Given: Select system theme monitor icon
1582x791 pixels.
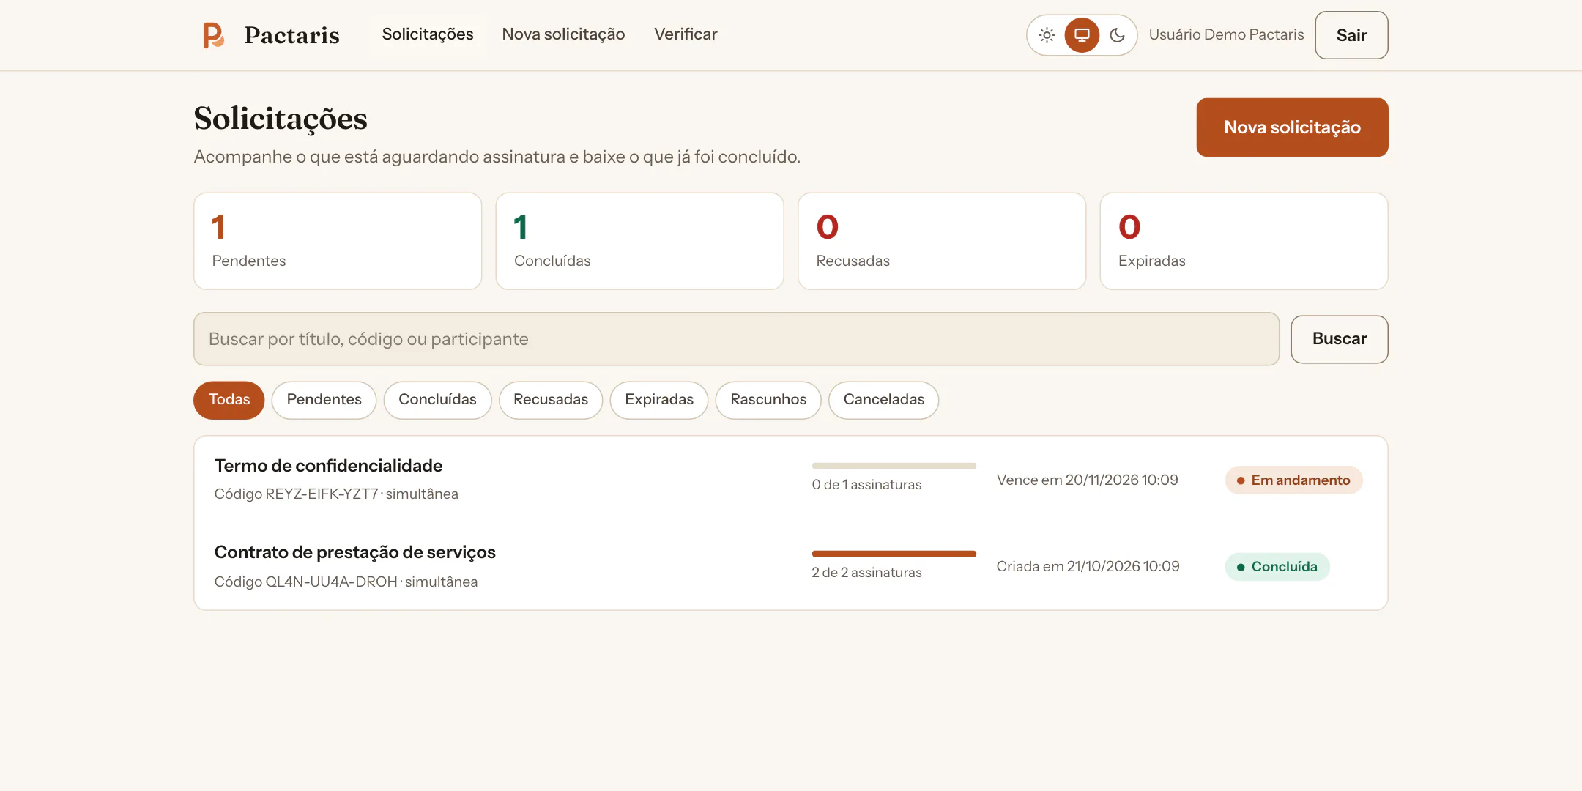Looking at the screenshot, I should (1082, 35).
